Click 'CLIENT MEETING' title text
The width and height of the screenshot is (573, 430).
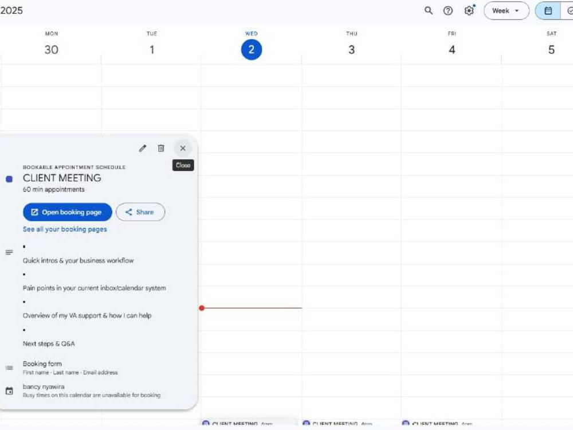[62, 178]
